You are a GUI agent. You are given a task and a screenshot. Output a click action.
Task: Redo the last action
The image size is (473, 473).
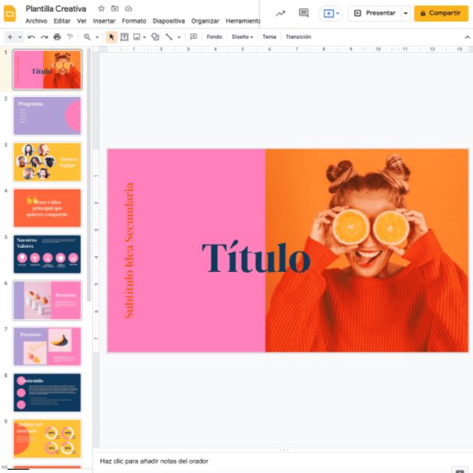coord(44,37)
